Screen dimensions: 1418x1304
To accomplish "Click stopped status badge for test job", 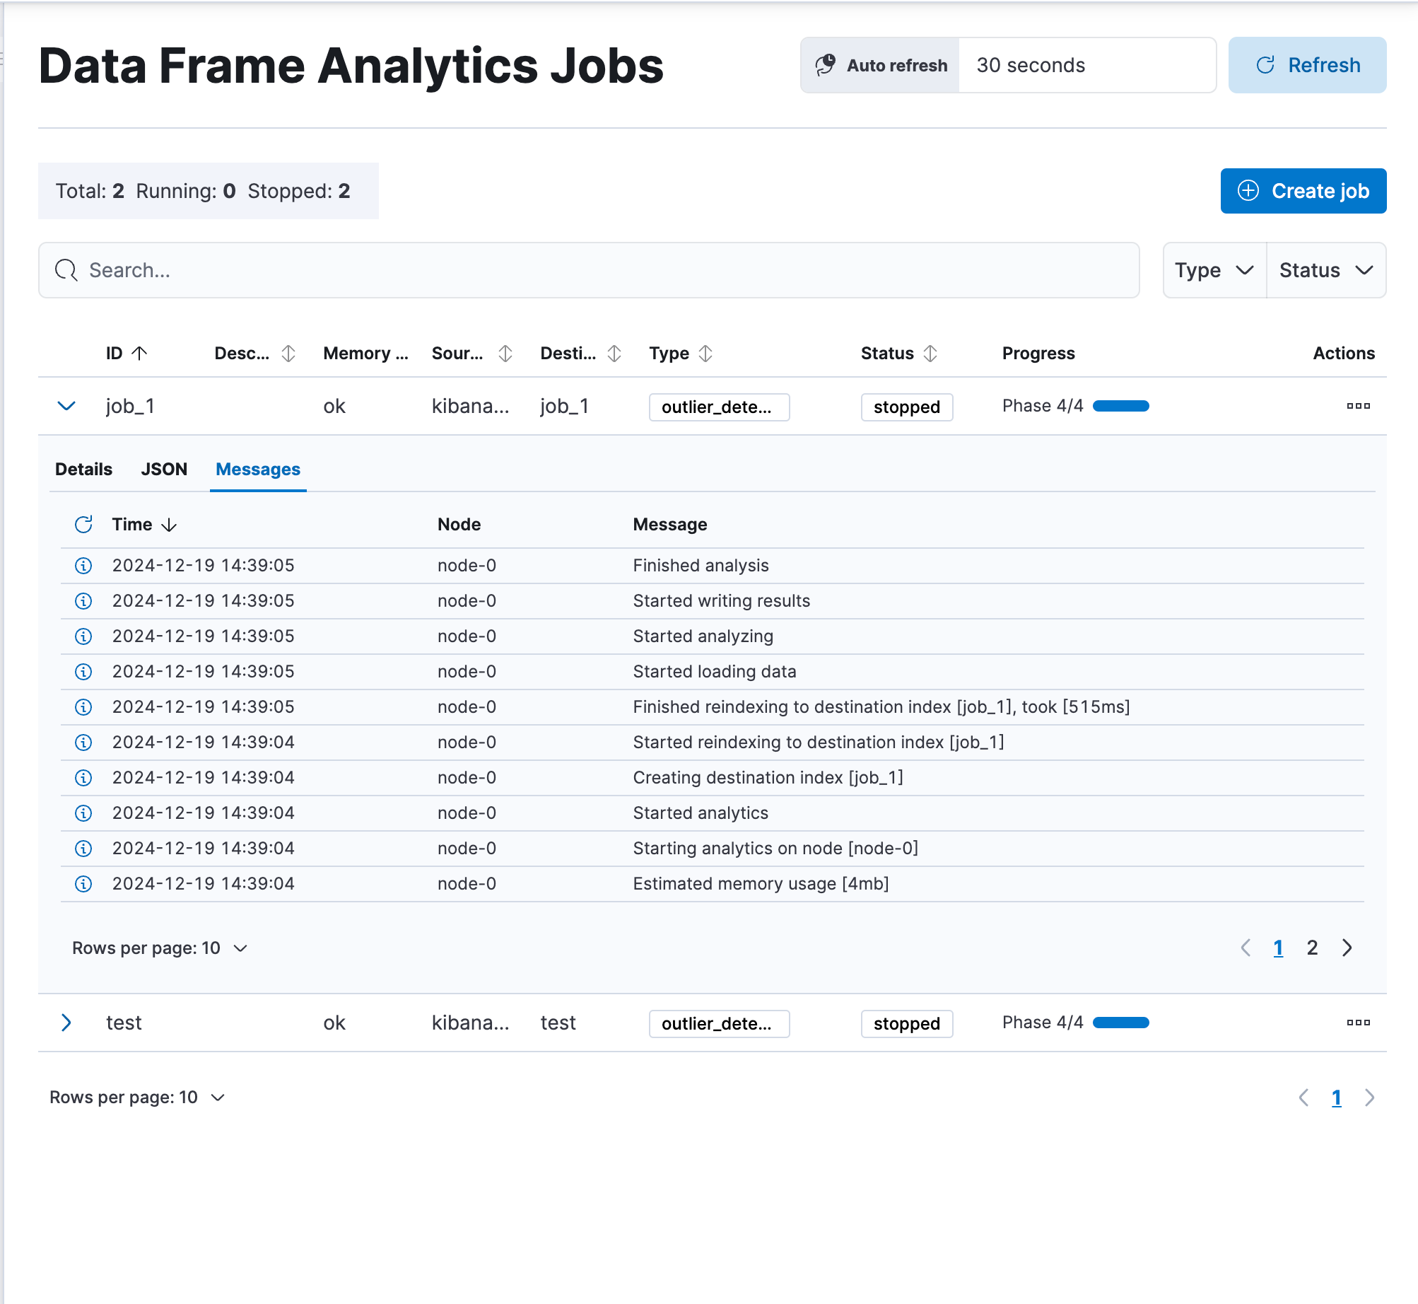I will click(x=907, y=1023).
